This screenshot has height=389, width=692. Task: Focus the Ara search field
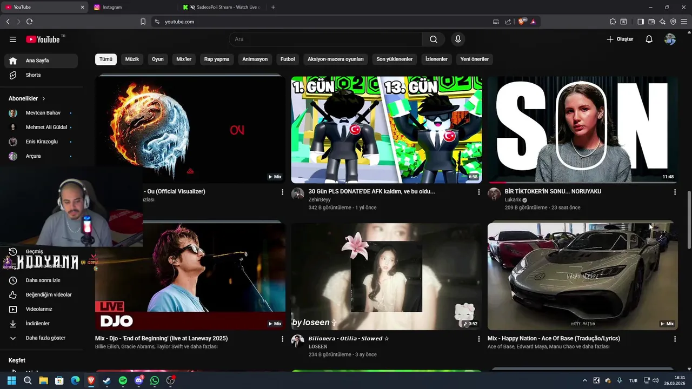(x=325, y=39)
